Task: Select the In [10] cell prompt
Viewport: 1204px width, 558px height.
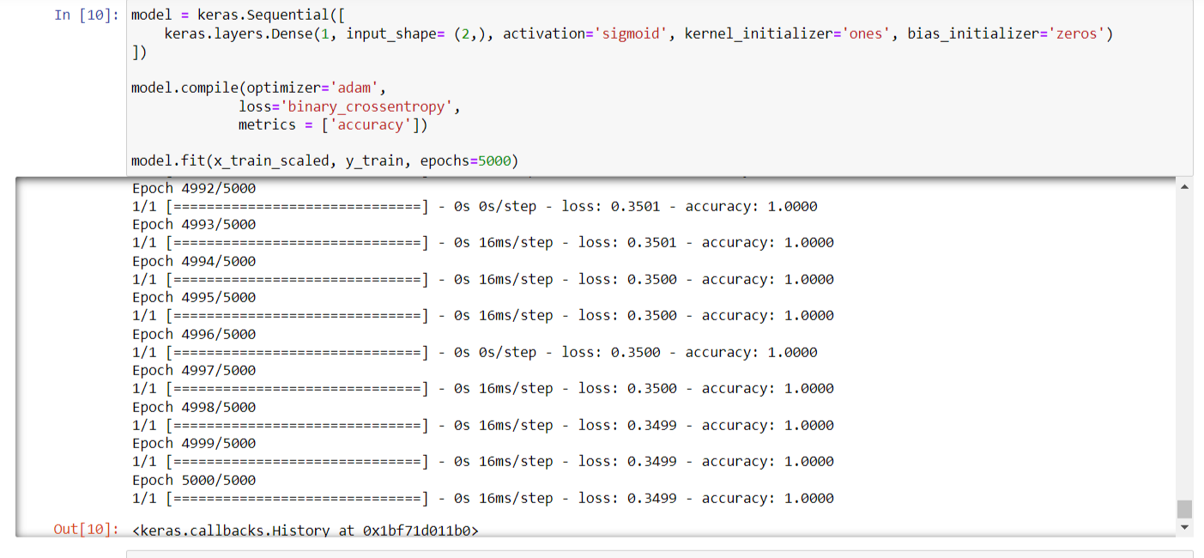Action: [x=87, y=16]
